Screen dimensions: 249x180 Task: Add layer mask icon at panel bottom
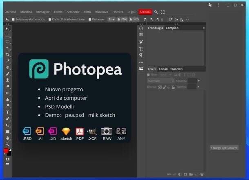pos(185,174)
